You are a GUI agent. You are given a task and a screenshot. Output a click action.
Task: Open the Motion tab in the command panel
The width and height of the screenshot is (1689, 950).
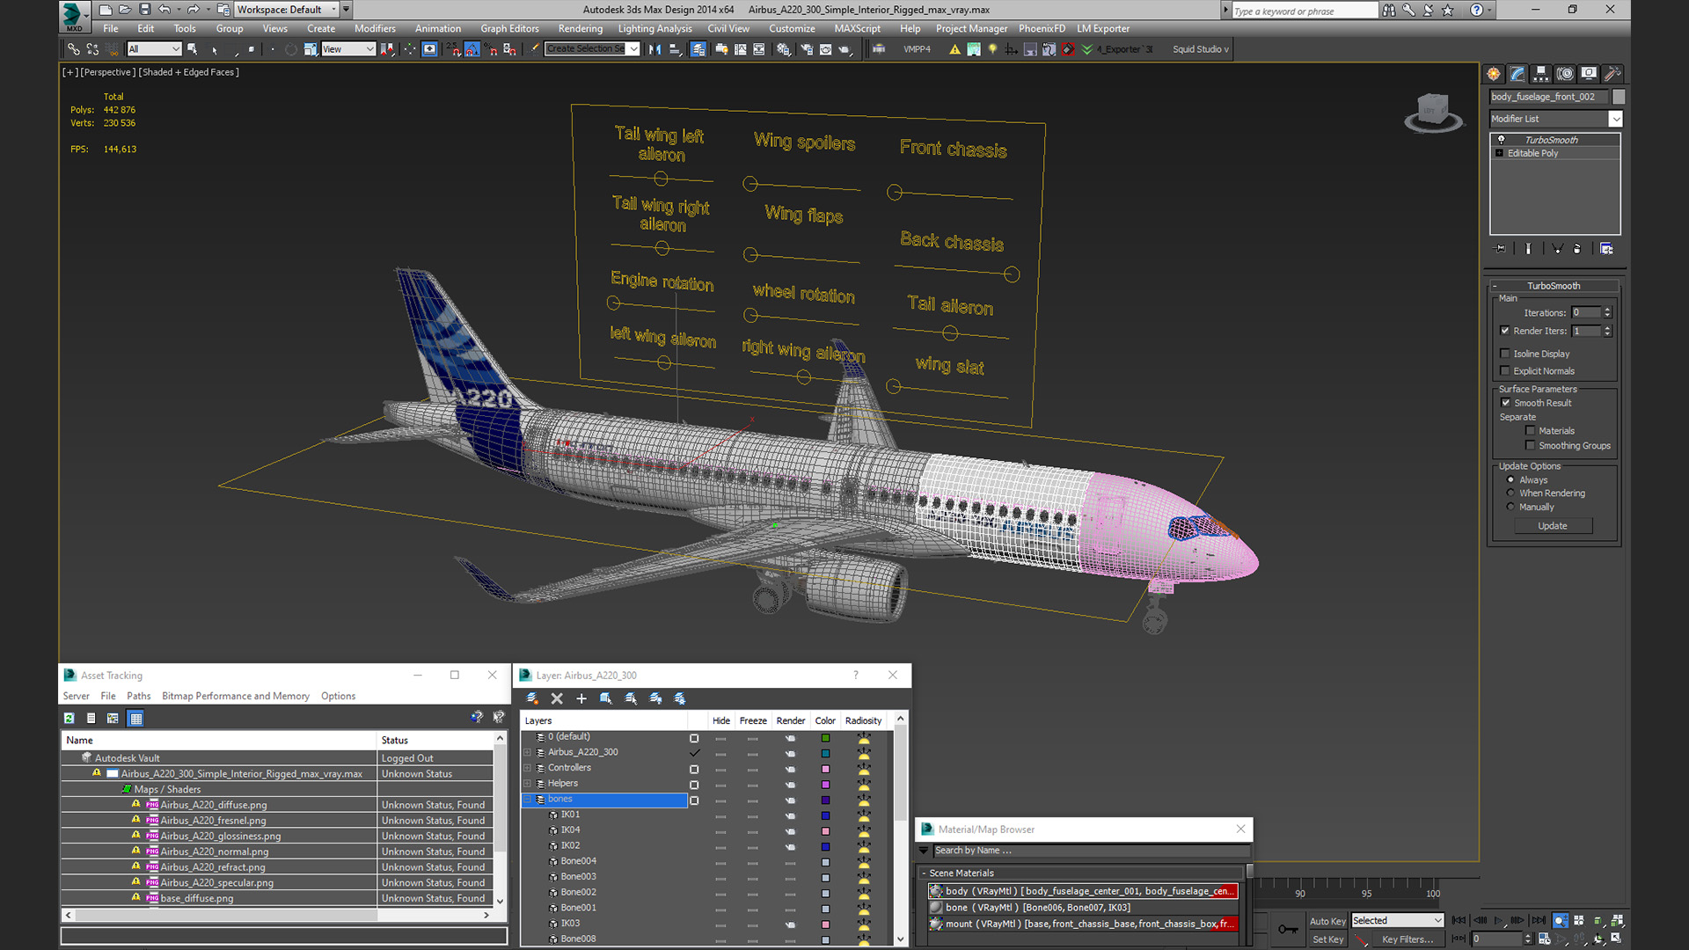tap(1565, 74)
